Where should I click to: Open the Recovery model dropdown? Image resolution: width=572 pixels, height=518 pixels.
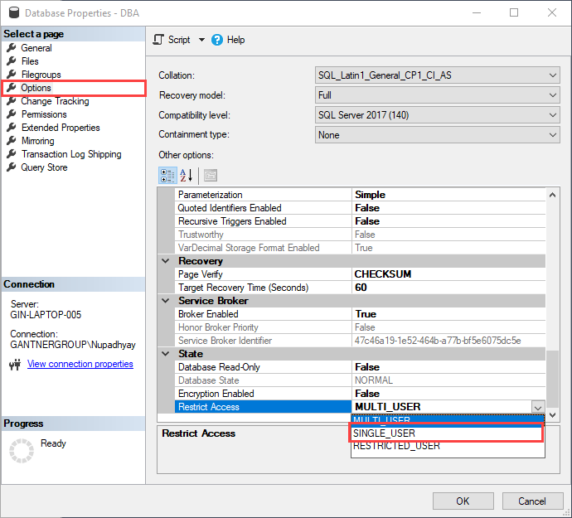[438, 95]
